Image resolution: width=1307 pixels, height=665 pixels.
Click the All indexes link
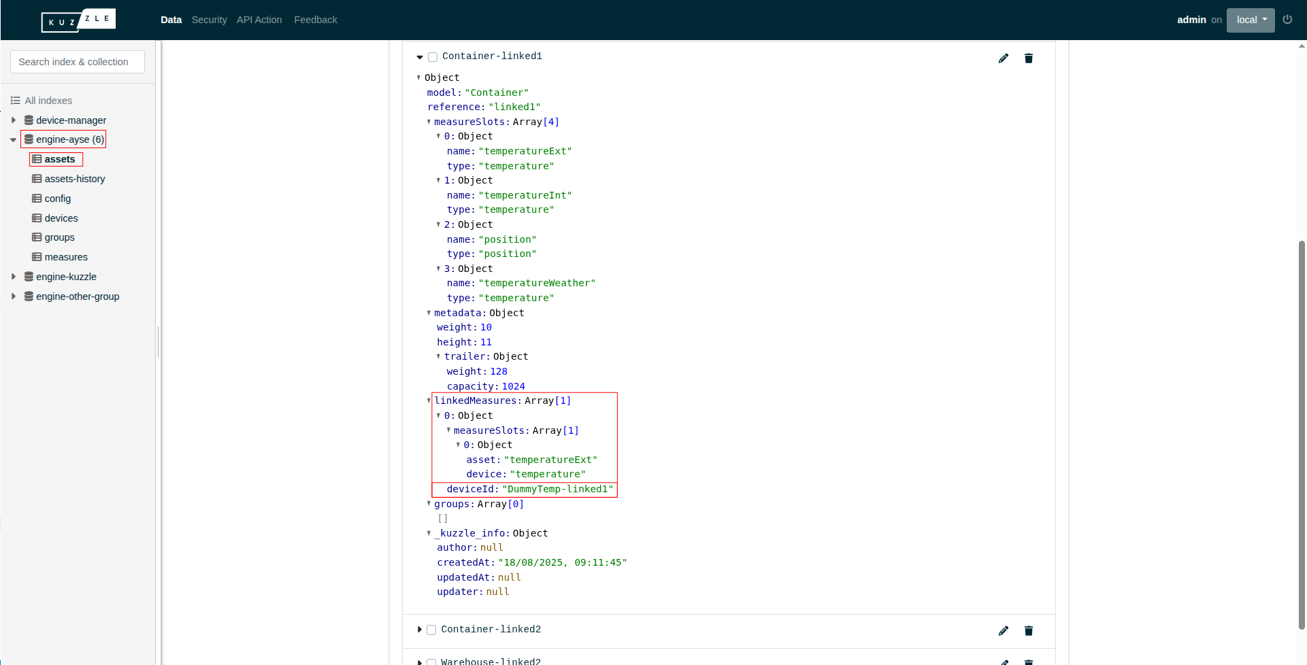pos(48,101)
